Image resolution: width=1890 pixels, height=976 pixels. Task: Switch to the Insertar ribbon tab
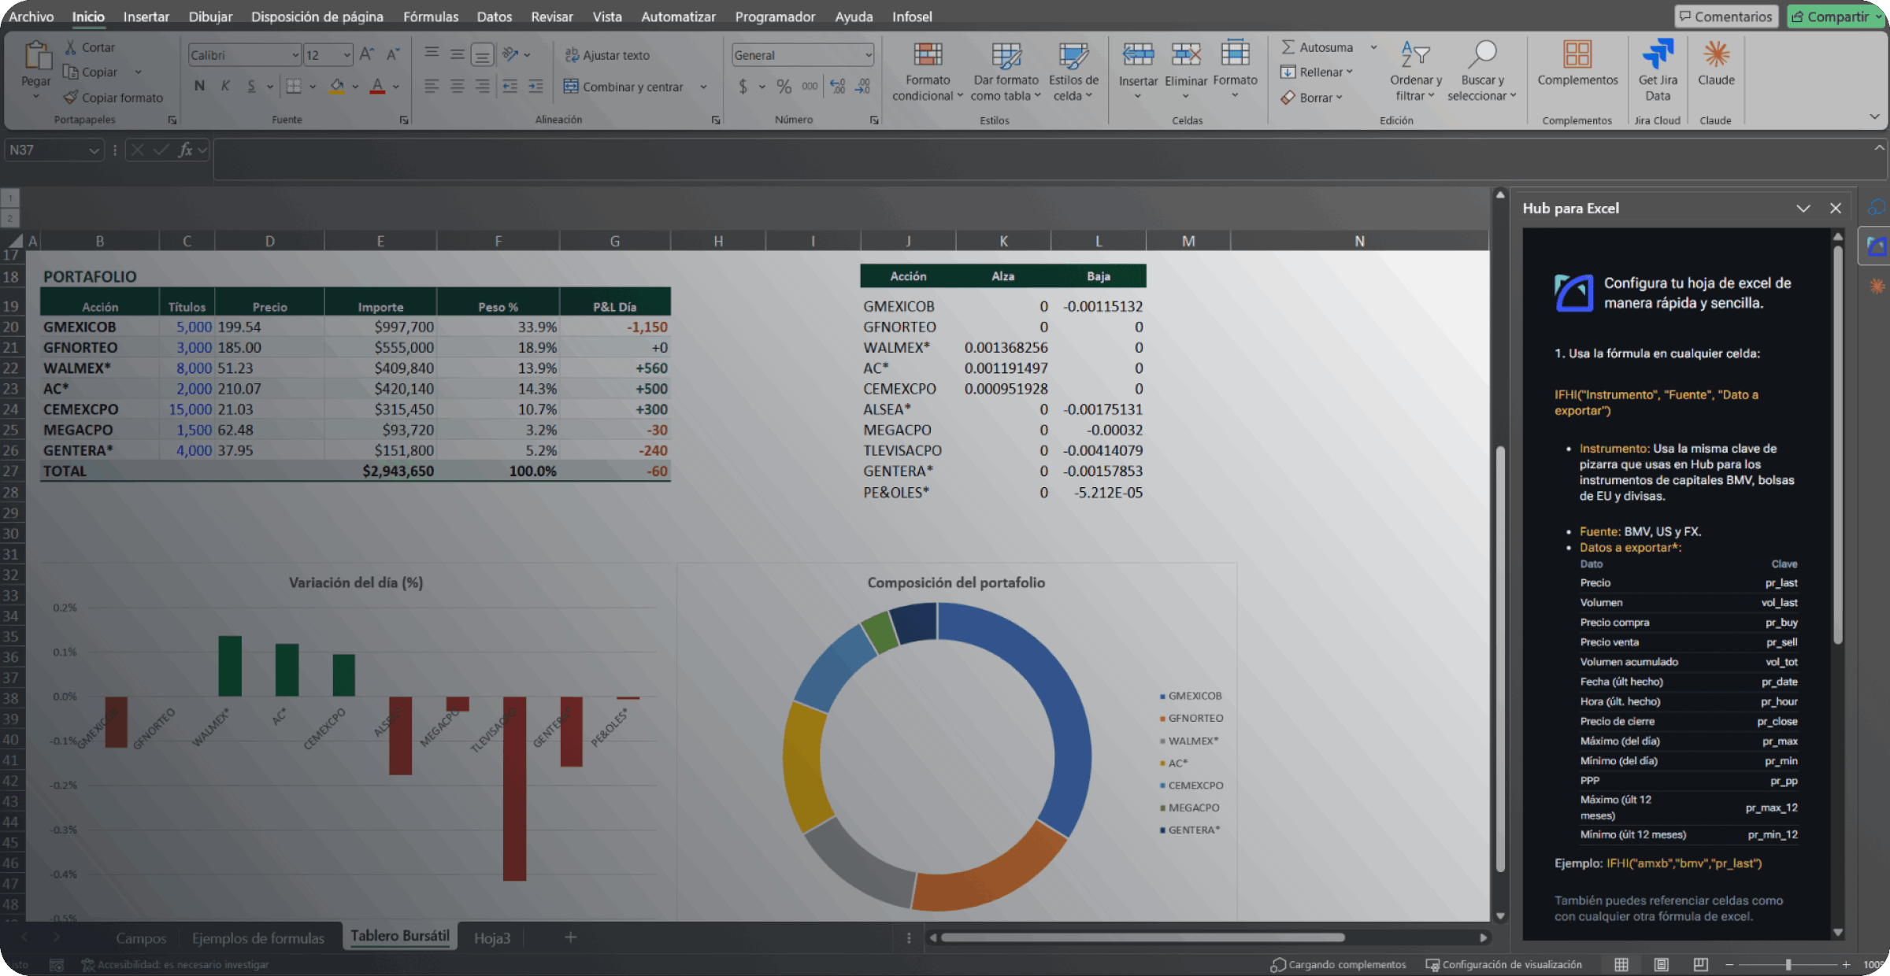[146, 17]
